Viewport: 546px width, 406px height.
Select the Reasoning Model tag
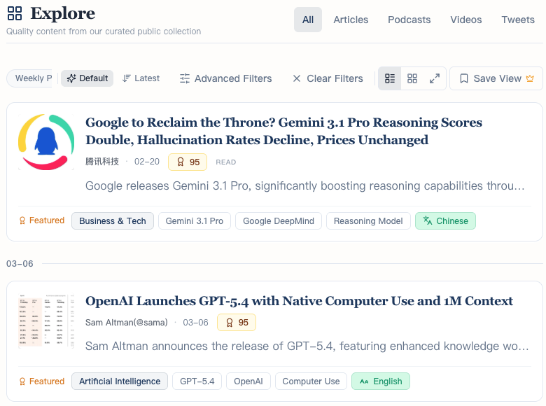[368, 220]
